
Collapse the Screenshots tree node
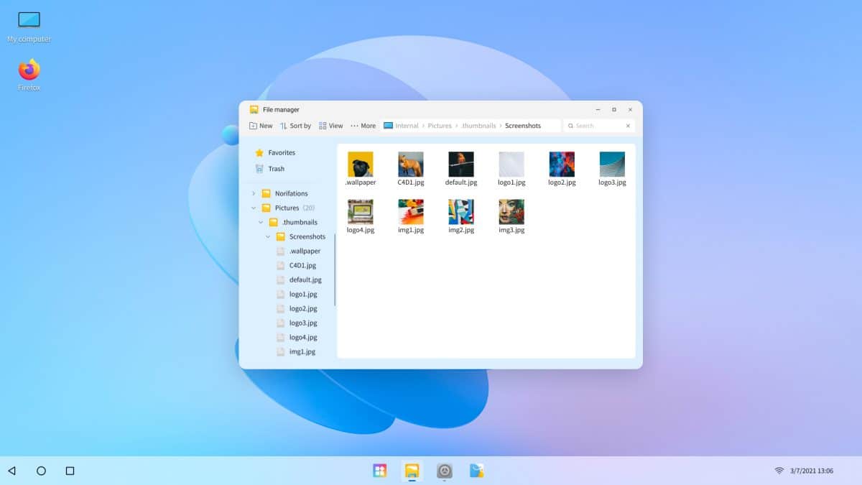point(267,236)
